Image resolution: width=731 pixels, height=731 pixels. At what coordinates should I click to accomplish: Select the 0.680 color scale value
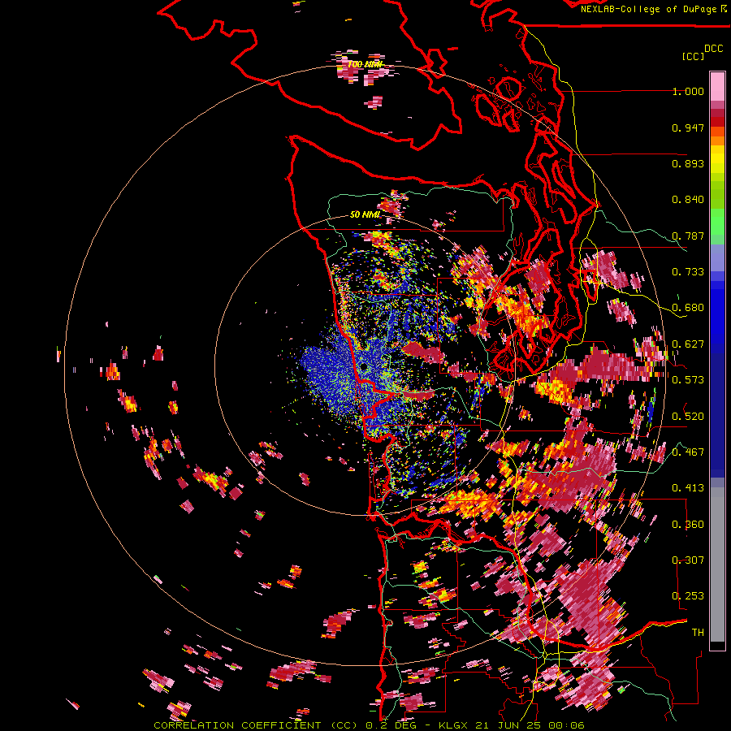688,308
